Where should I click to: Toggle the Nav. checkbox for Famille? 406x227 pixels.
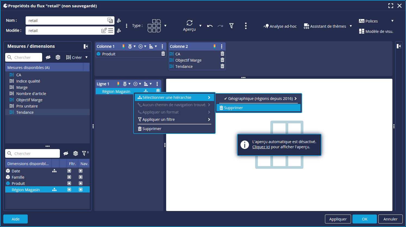[x=81, y=177]
